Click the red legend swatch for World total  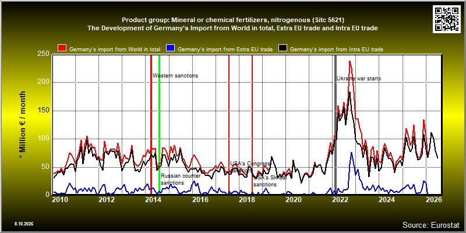point(62,48)
